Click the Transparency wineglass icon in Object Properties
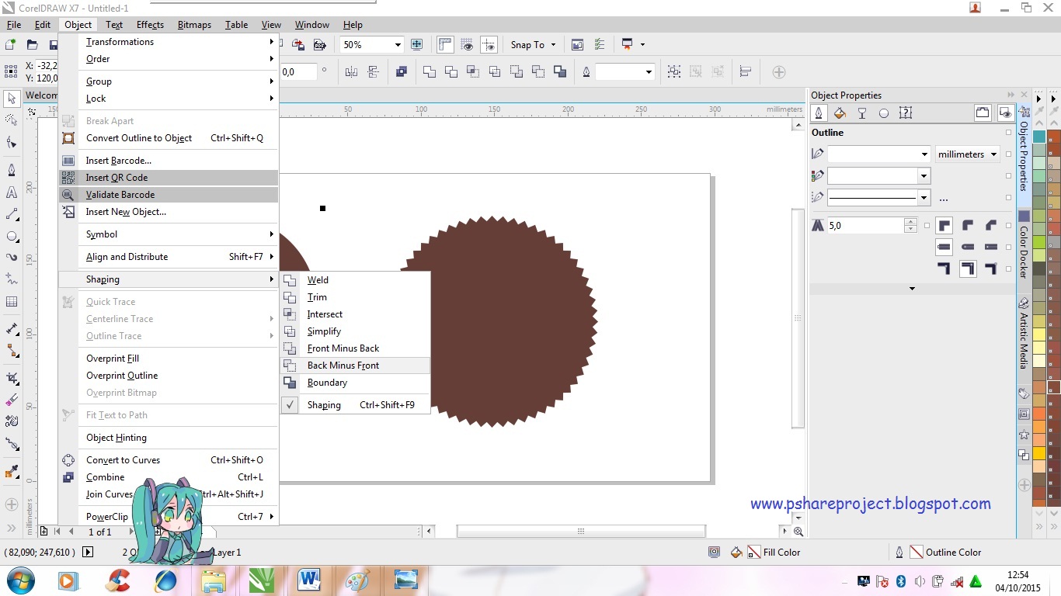 861,113
